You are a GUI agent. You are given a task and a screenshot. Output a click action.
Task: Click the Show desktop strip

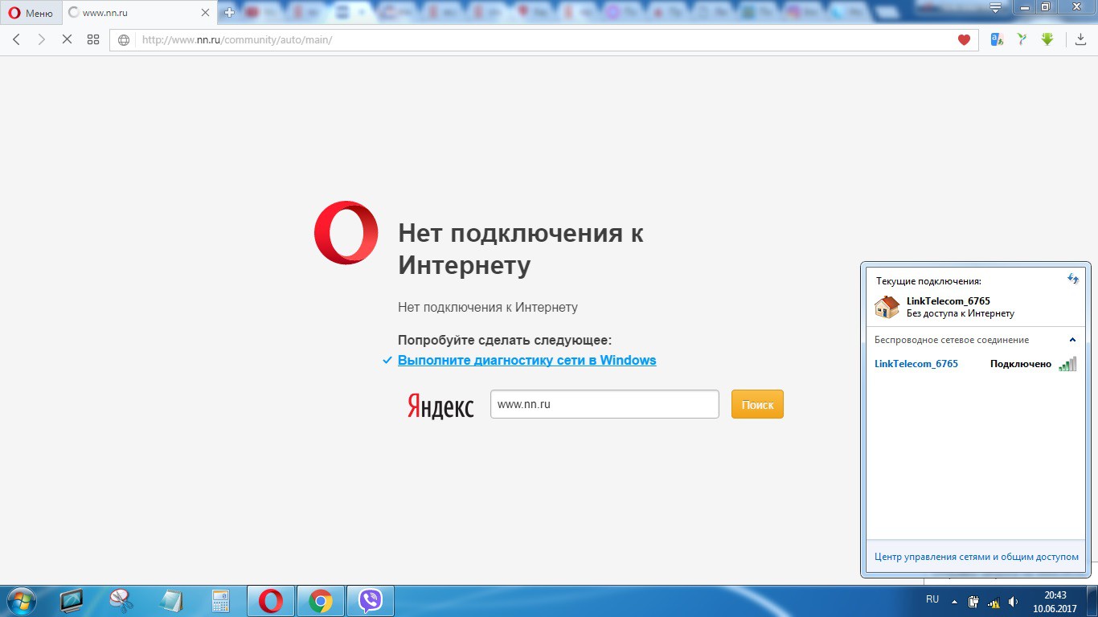tap(1092, 602)
